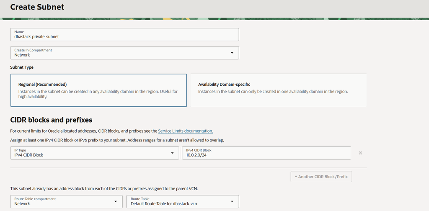Click the Create Subnet heading
This screenshot has height=211, width=429.
[x=37, y=7]
